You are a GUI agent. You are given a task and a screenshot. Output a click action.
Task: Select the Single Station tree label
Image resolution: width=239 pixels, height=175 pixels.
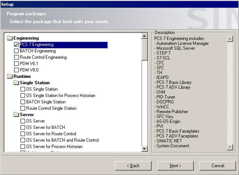35,83
